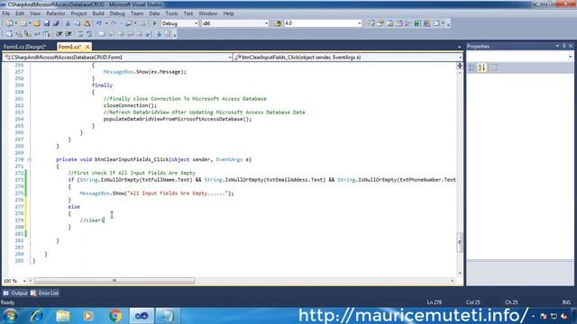This screenshot has height=324, width=577.
Task: Click the New Project toolbar icon
Action: [x=8, y=23]
